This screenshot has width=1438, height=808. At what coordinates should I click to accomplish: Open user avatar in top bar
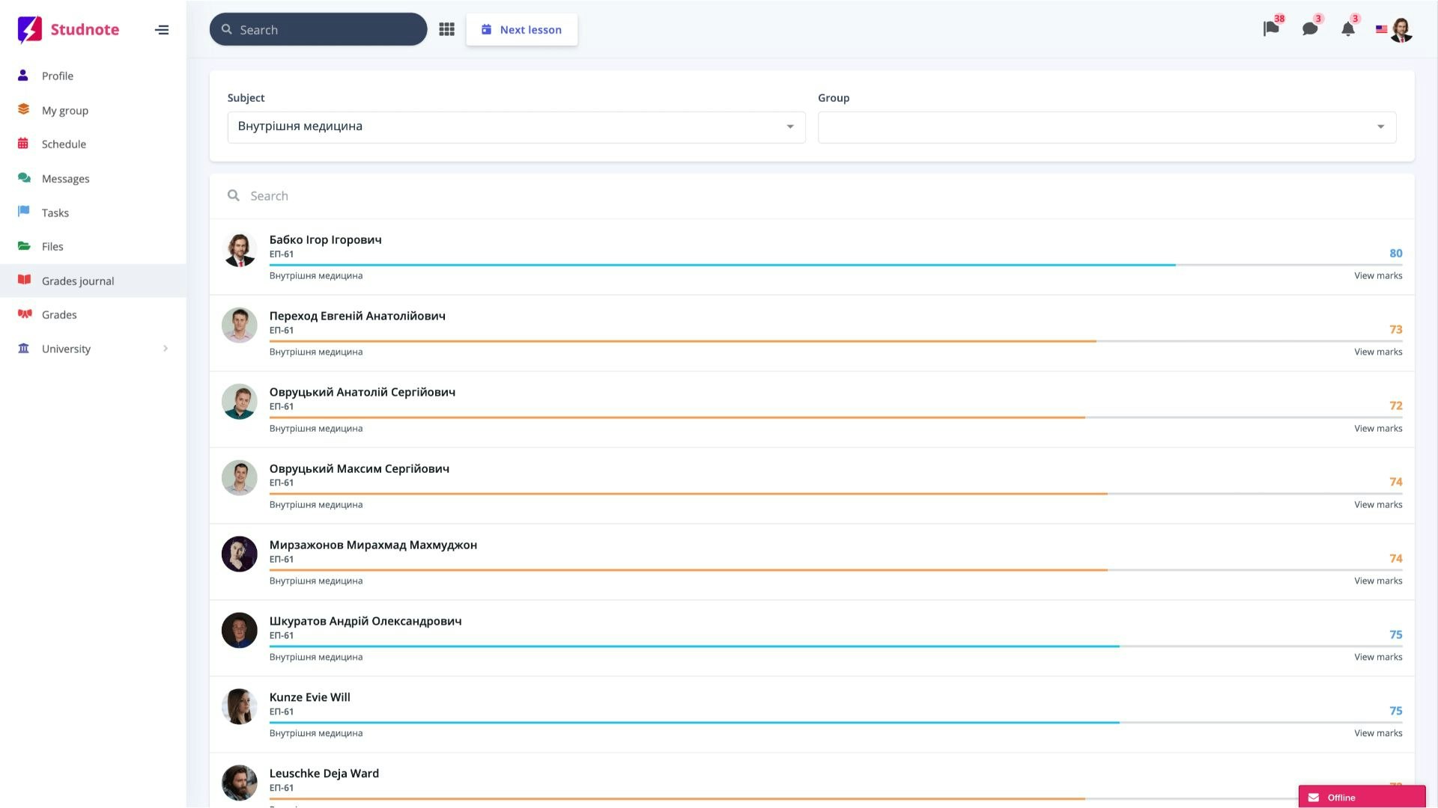point(1401,30)
